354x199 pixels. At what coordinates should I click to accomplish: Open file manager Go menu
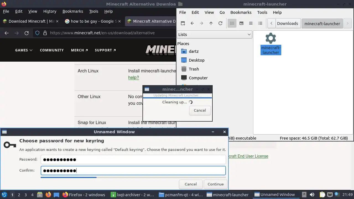(x=222, y=12)
